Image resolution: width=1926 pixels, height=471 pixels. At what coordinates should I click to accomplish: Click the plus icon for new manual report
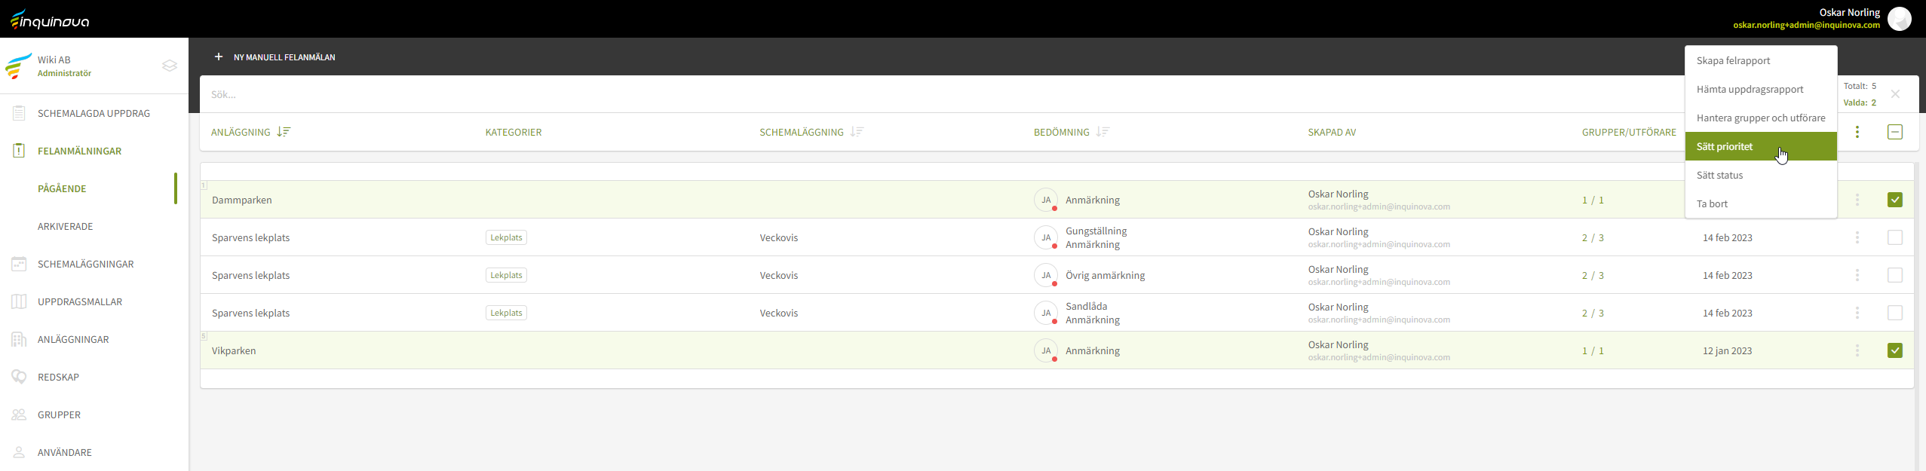[x=219, y=57]
